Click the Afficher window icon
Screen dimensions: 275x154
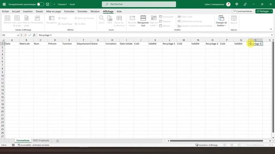click(x=160, y=26)
